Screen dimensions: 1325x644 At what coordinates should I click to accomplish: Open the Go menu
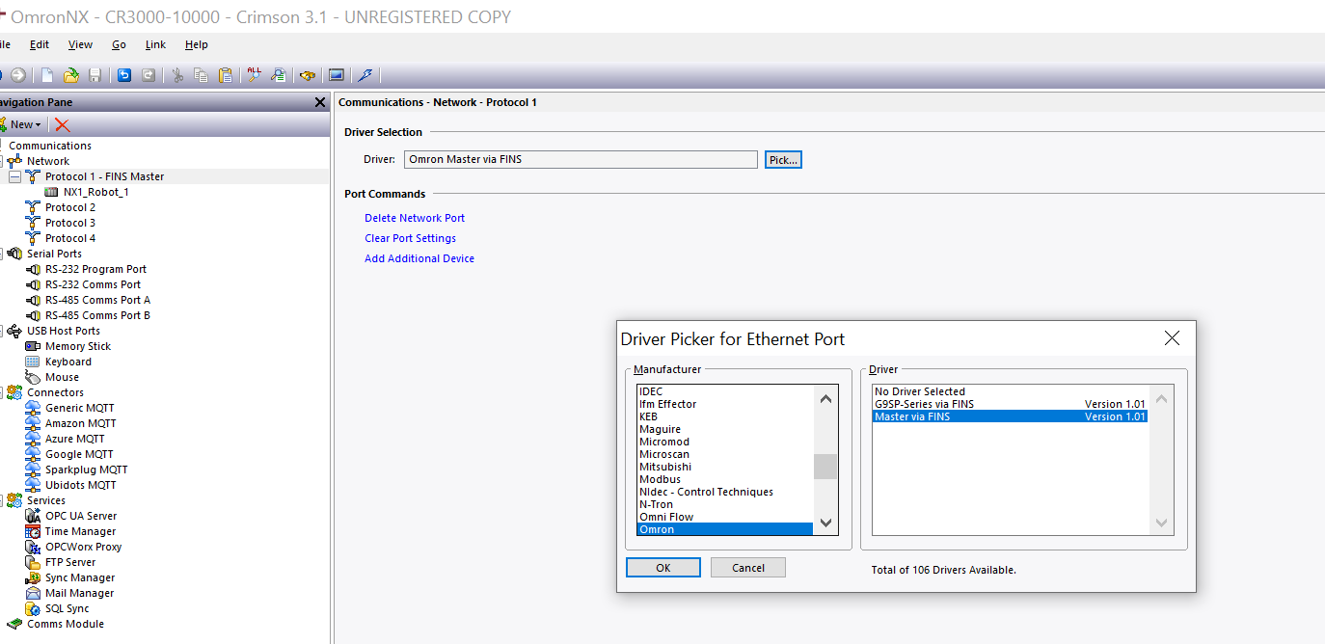click(119, 44)
